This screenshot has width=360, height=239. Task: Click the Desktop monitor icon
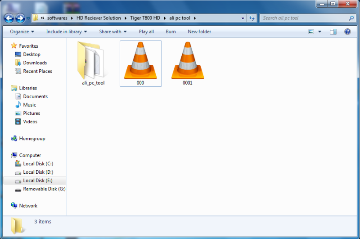18,54
